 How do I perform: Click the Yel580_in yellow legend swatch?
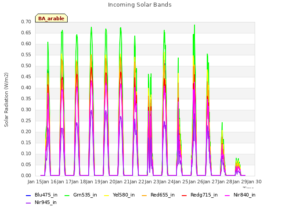point(106,196)
